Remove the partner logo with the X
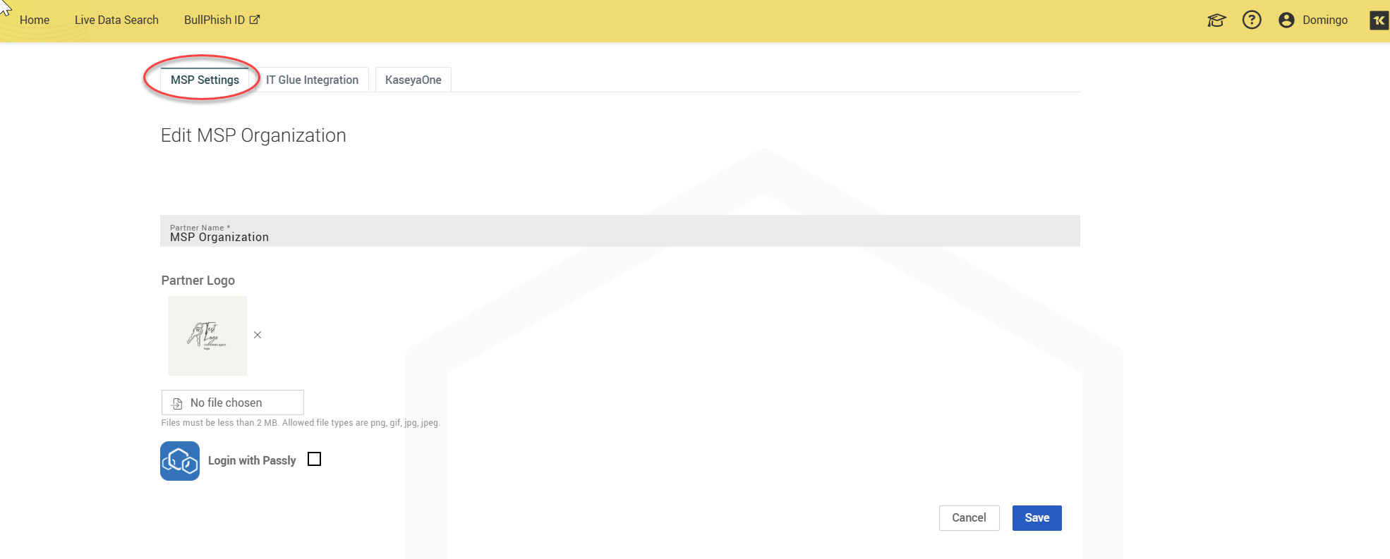The height and width of the screenshot is (559, 1390). click(258, 335)
